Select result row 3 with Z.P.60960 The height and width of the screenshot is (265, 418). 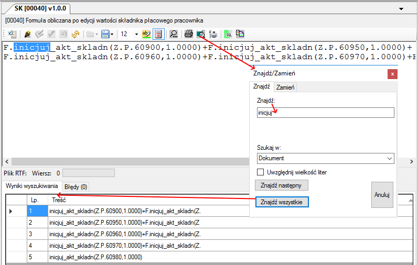click(209, 234)
